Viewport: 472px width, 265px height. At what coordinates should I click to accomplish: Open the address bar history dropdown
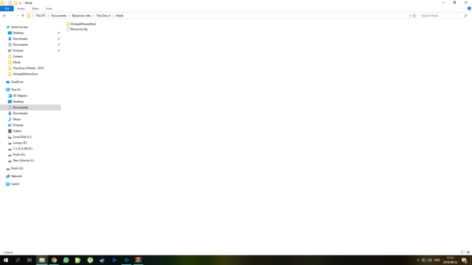[x=410, y=16]
